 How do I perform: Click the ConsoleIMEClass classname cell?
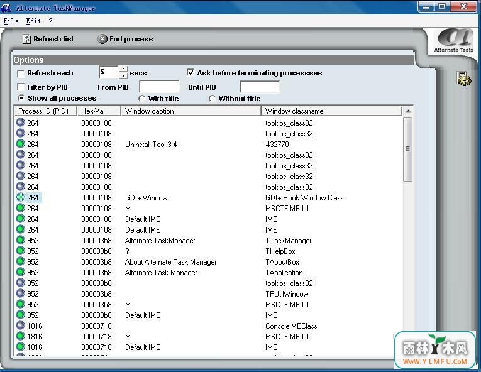pyautogui.click(x=291, y=326)
